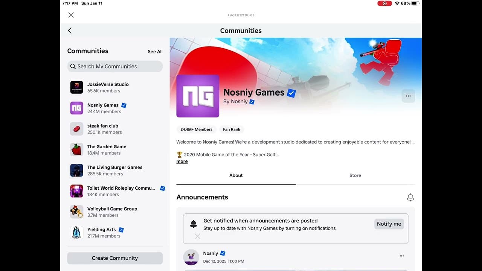Open the Nosniy Games header three-dots menu
482x271 pixels.
click(x=408, y=96)
